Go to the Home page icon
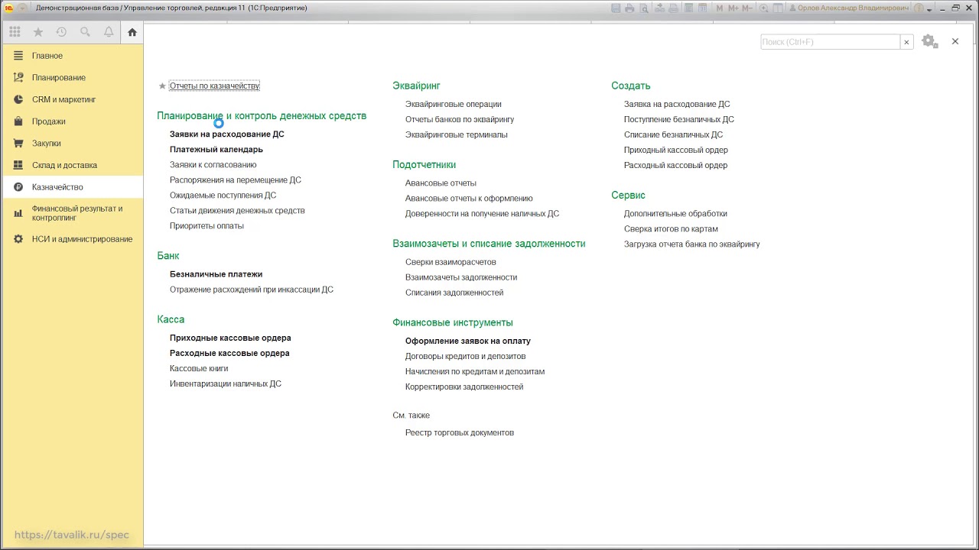The height and width of the screenshot is (550, 979). point(132,32)
